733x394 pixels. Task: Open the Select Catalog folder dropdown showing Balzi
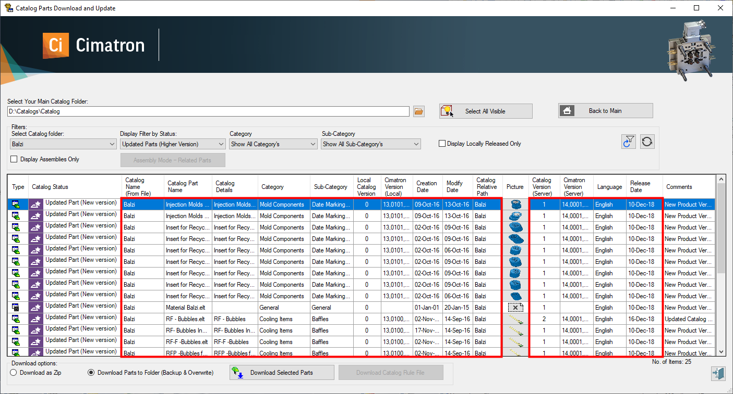click(63, 144)
